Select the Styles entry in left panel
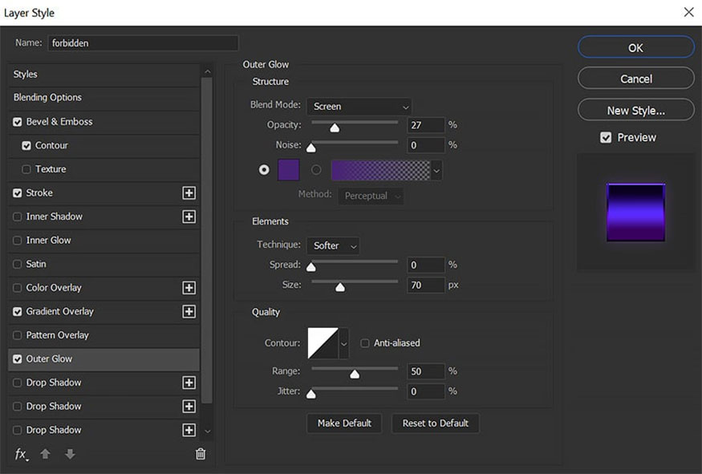The width and height of the screenshot is (702, 474). pos(26,75)
